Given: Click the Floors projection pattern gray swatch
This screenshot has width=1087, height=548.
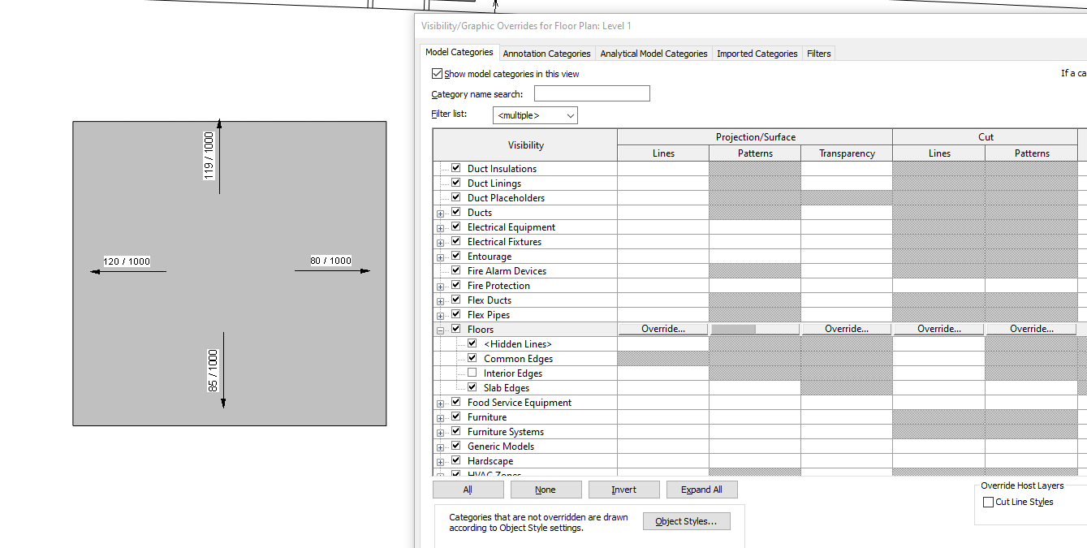Looking at the screenshot, I should (x=733, y=329).
